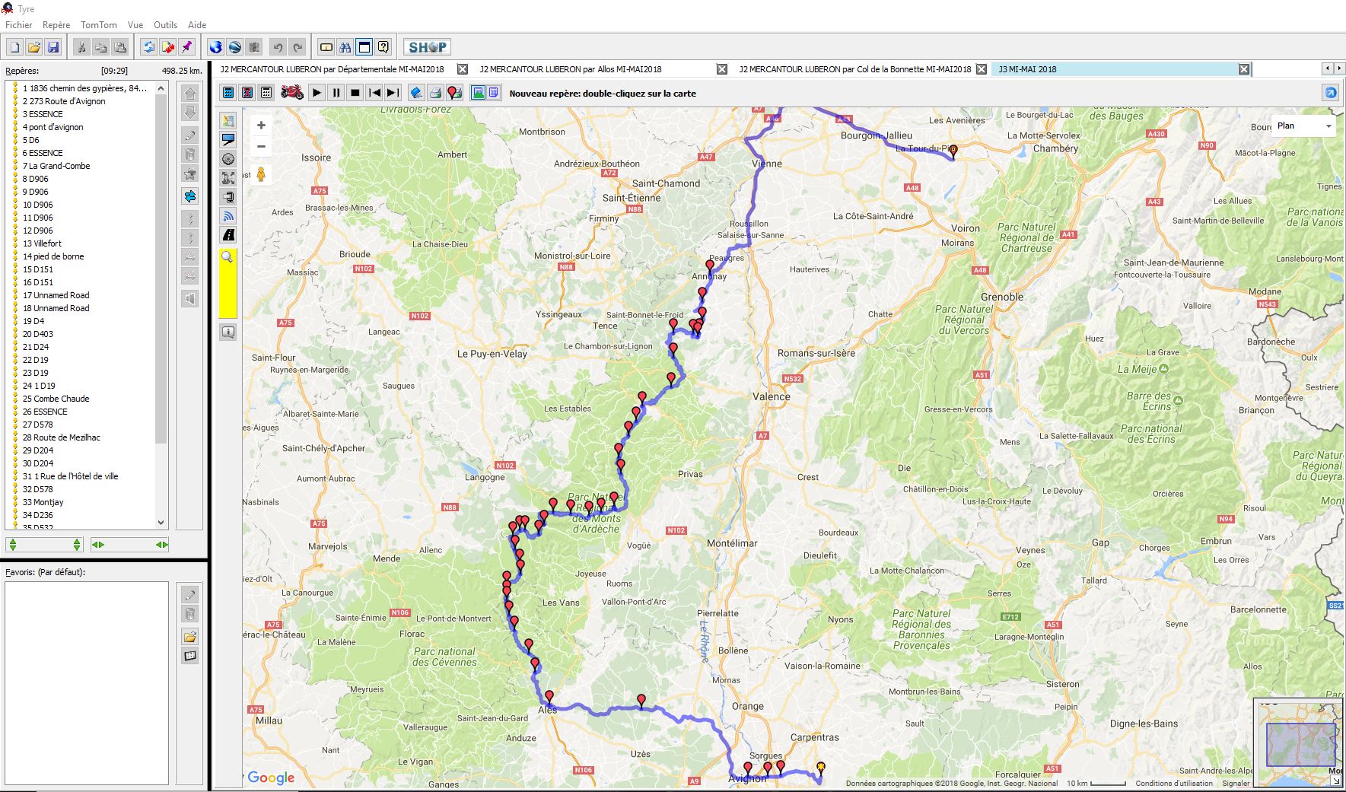1346x792 pixels.
Task: Click the save floppy disk icon
Action: pyautogui.click(x=53, y=47)
